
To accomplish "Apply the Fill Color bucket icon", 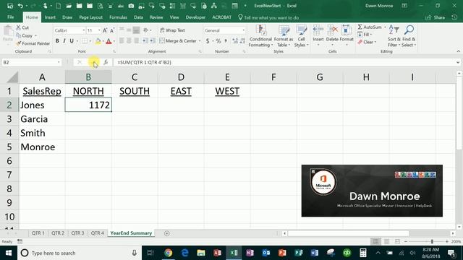I will (98, 41).
